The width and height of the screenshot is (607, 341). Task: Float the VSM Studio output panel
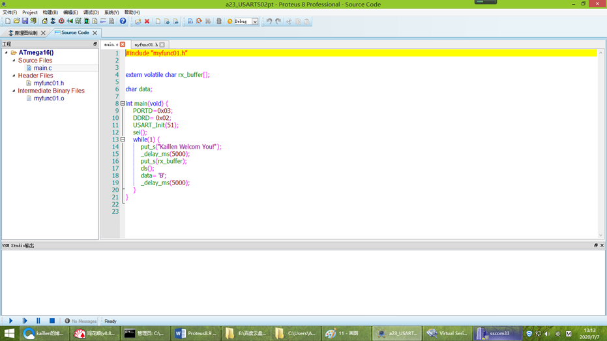[x=596, y=245]
